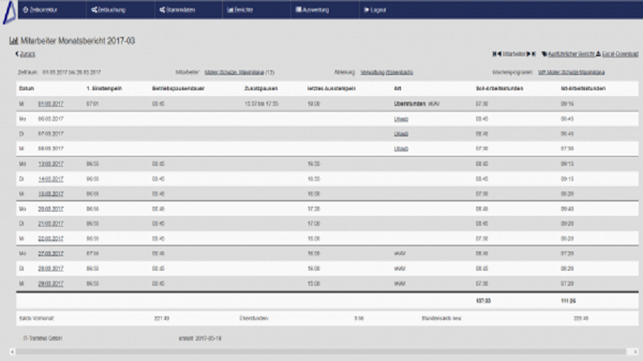Open the 15.03.2017 date entry

[x=51, y=193]
